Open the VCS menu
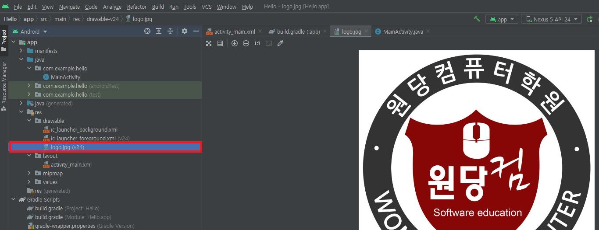 point(207,7)
